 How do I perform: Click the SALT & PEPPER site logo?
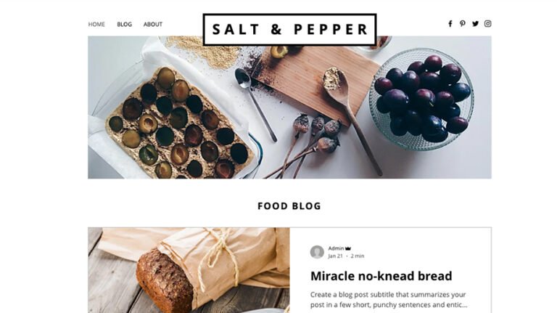[289, 30]
